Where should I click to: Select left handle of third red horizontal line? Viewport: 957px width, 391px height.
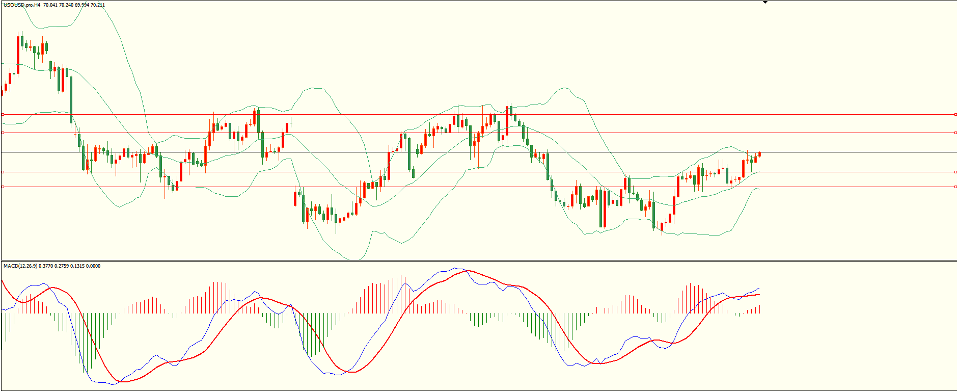(3, 172)
